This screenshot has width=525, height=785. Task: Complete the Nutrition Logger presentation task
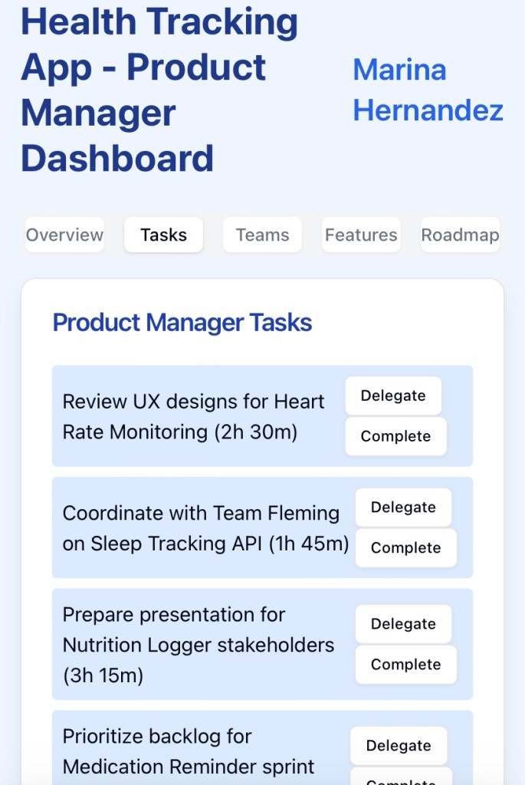pos(405,665)
